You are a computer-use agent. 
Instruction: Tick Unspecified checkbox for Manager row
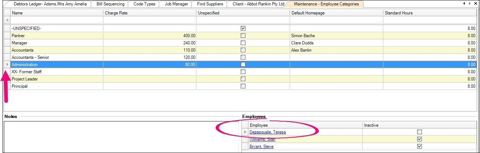click(x=243, y=43)
